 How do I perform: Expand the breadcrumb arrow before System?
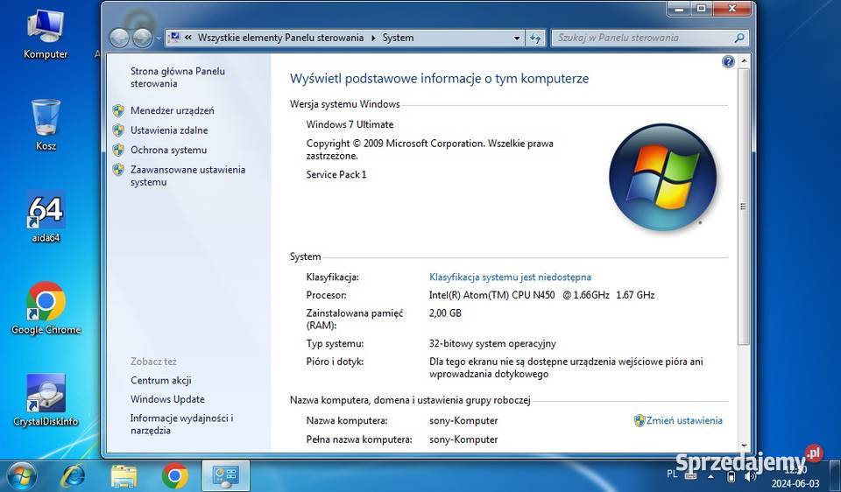coord(373,38)
